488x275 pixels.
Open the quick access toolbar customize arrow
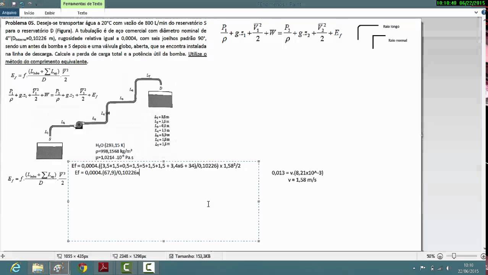click(37, 5)
